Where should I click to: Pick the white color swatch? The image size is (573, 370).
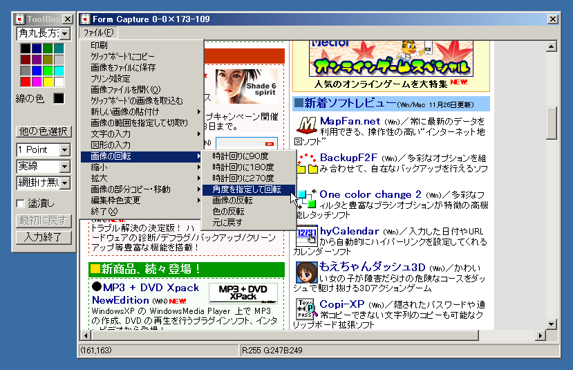(59, 82)
